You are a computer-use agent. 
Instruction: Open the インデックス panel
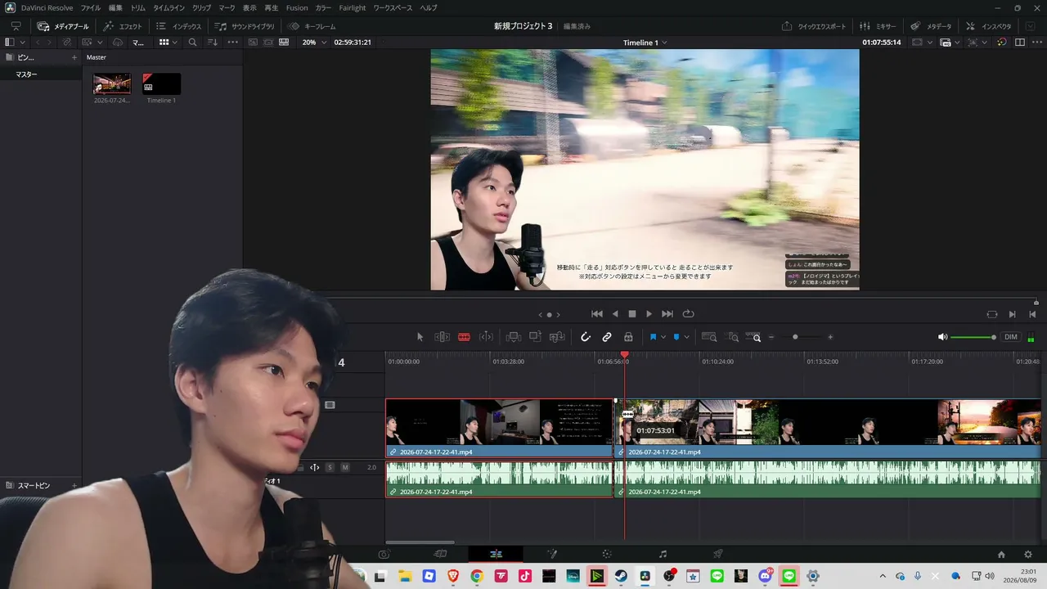178,26
